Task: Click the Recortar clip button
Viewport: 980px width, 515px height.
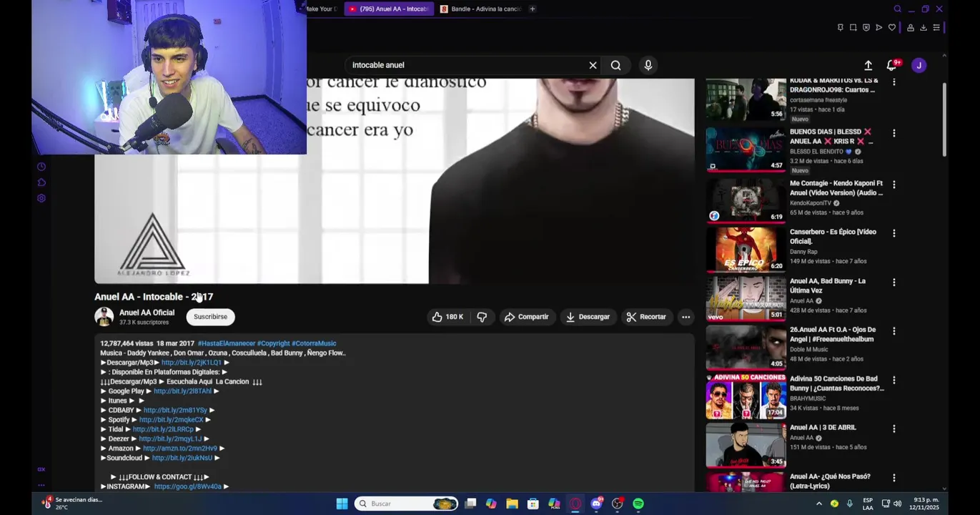Action: click(x=646, y=317)
